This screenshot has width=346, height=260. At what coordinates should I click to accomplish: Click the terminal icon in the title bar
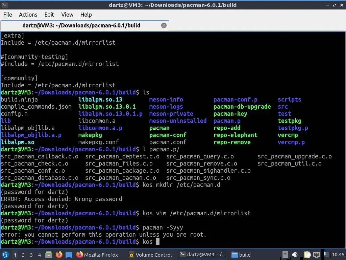click(x=5, y=5)
